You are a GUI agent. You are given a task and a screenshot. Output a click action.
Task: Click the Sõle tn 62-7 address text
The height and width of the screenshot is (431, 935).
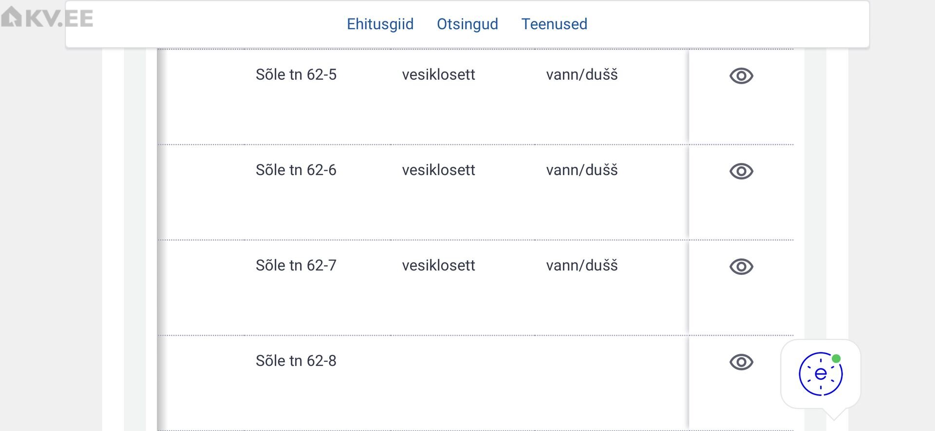[296, 265]
